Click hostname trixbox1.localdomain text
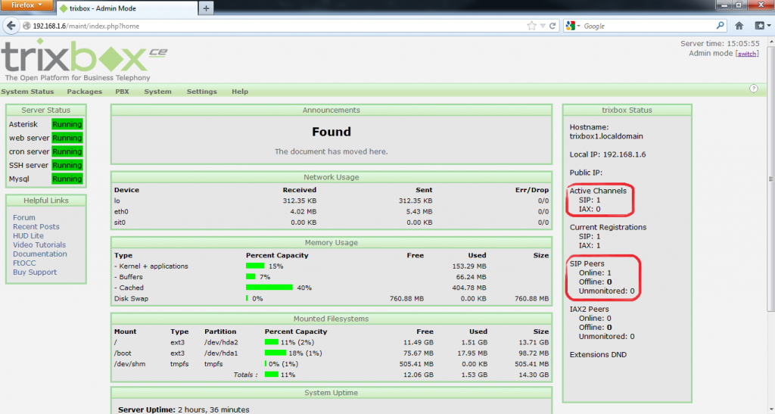Viewport: 775px width, 414px height. click(x=606, y=136)
